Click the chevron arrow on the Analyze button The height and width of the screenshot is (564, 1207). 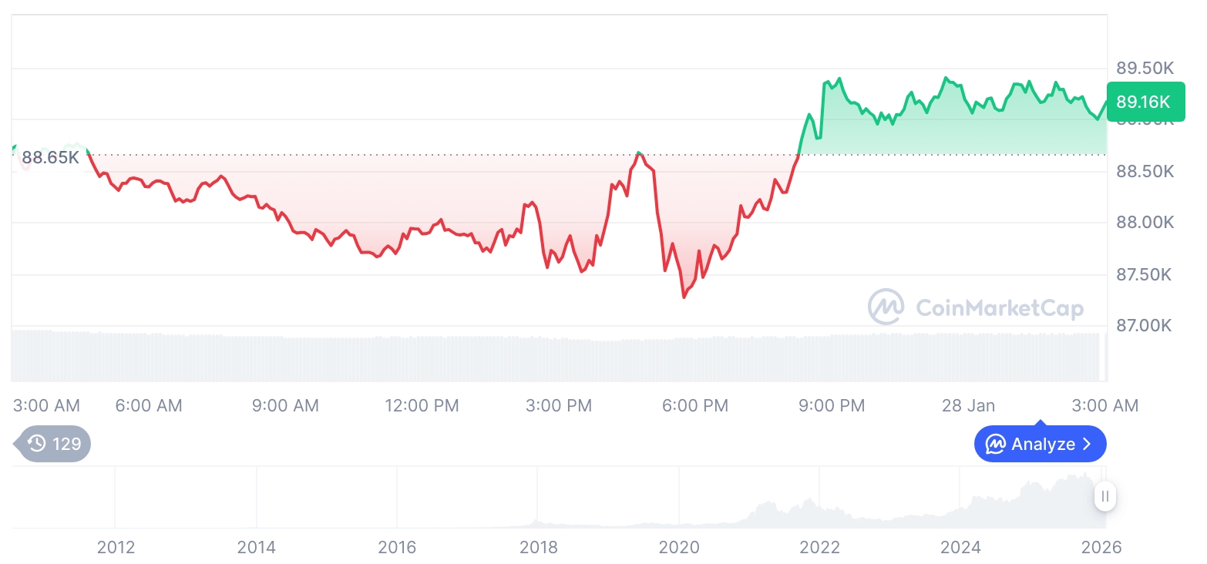[1087, 444]
